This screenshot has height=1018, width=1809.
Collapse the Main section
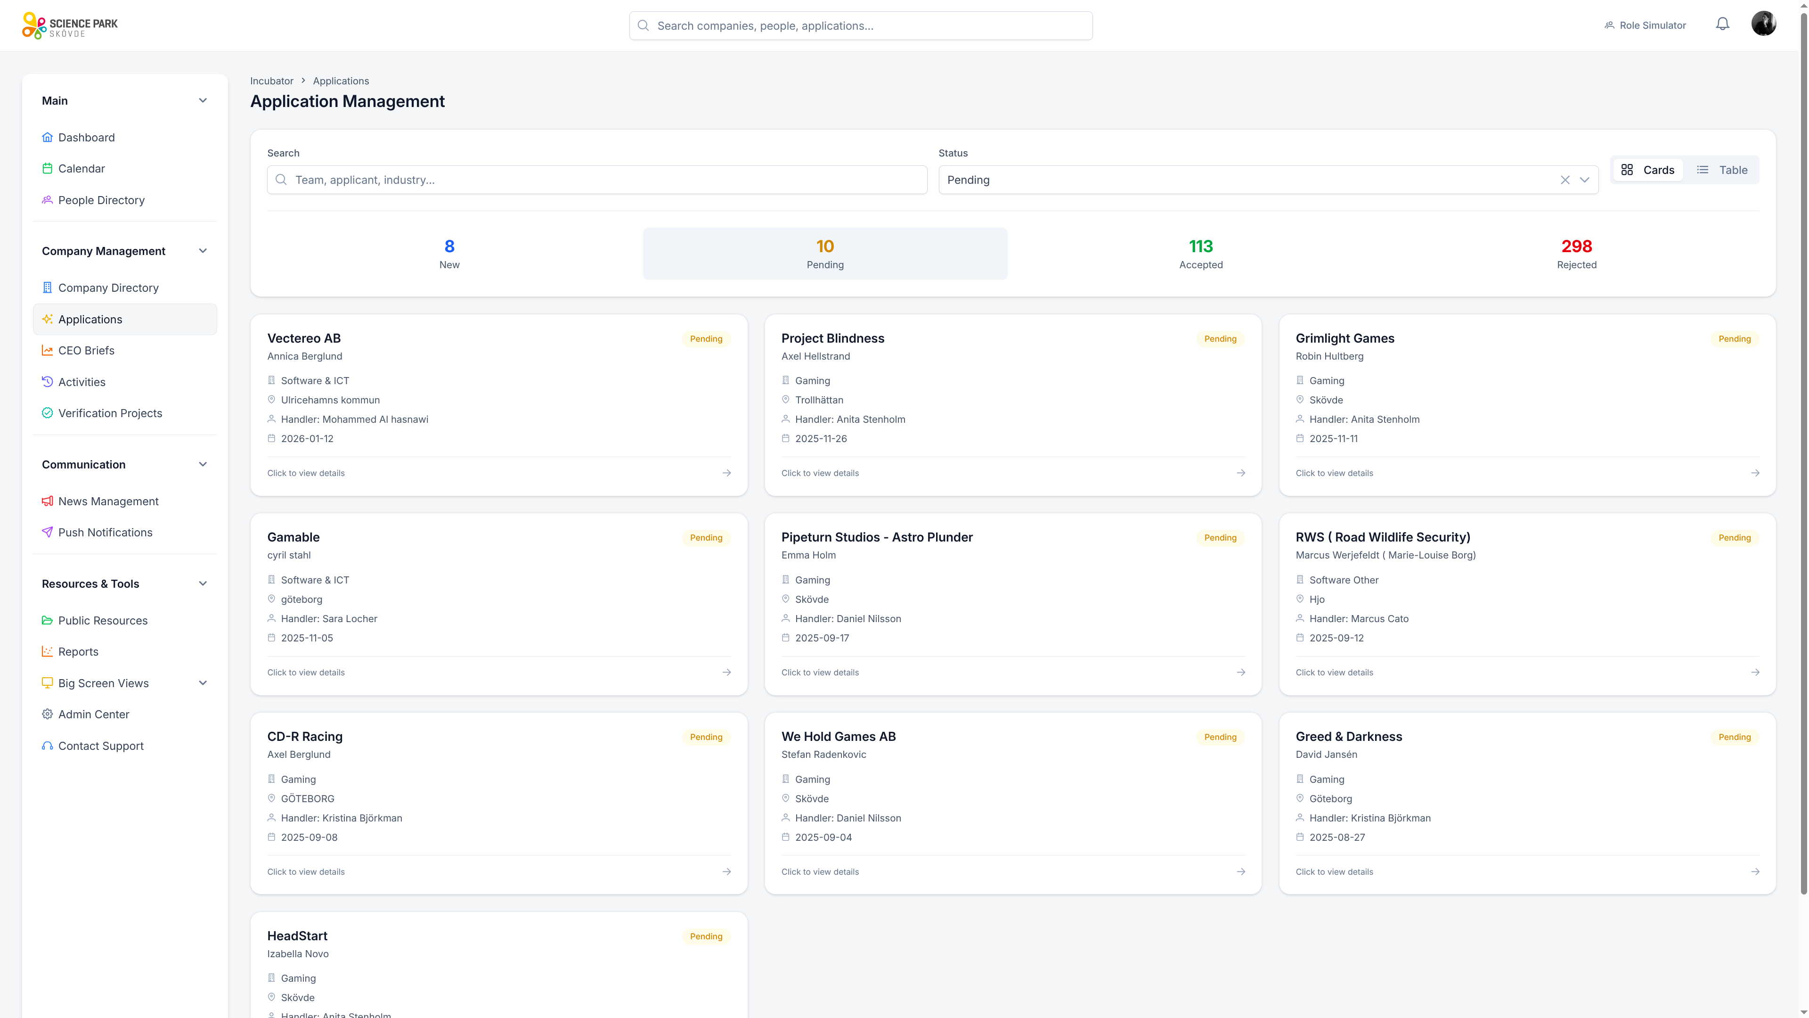click(203, 100)
